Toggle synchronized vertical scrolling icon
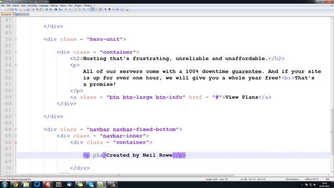Image resolution: width=334 pixels, height=188 pixels. pyautogui.click(x=74, y=9)
